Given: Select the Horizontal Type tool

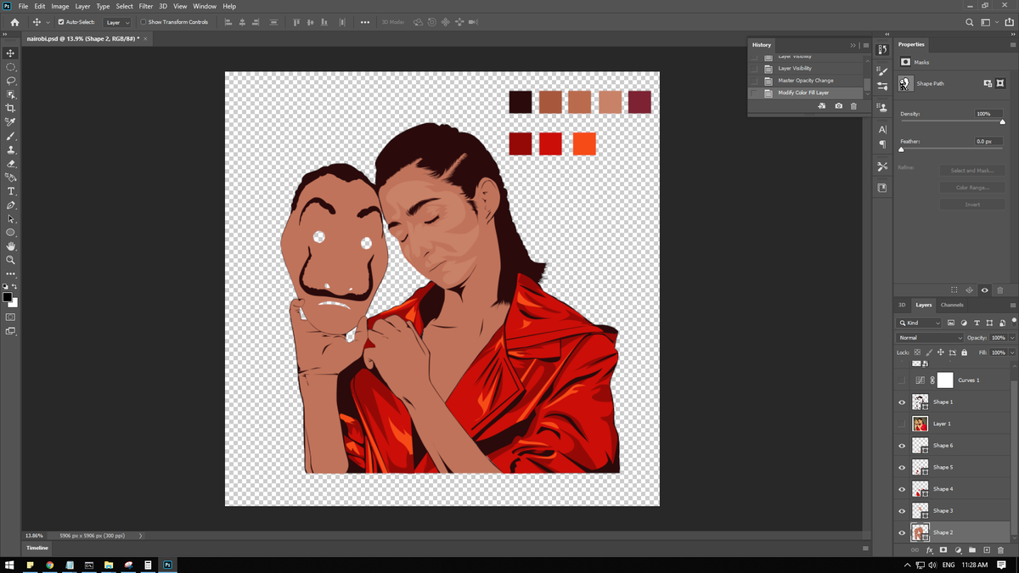Looking at the screenshot, I should (10, 191).
